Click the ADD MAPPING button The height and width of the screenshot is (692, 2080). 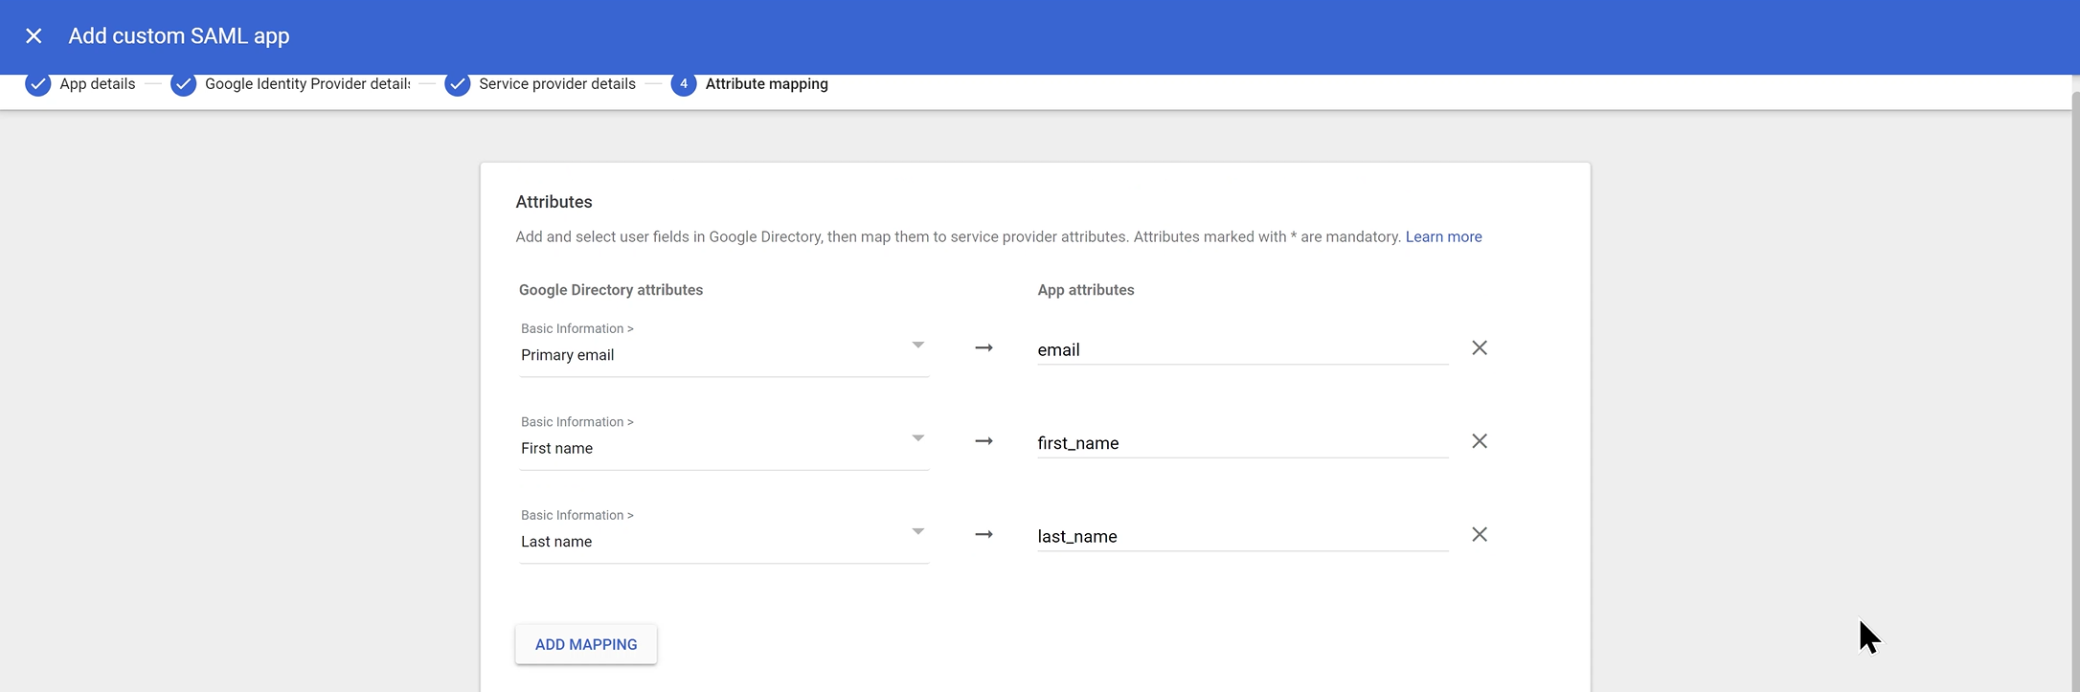pos(586,644)
